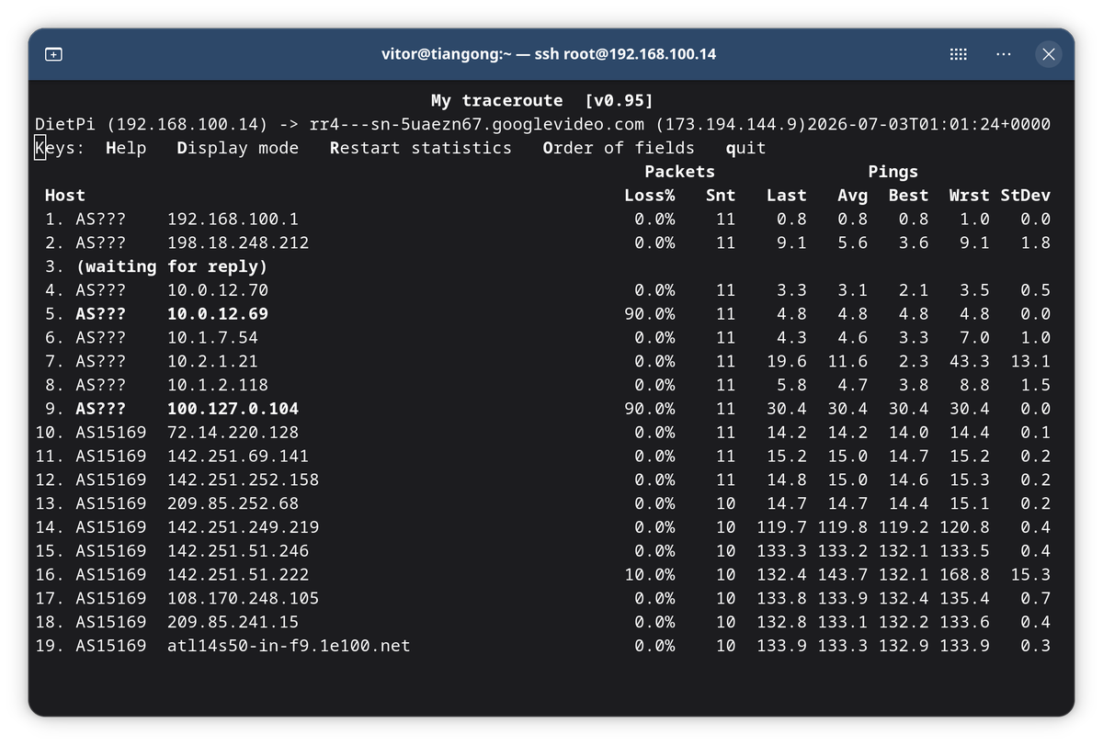Click StDev value 13.1 in hop 7

[1030, 362]
